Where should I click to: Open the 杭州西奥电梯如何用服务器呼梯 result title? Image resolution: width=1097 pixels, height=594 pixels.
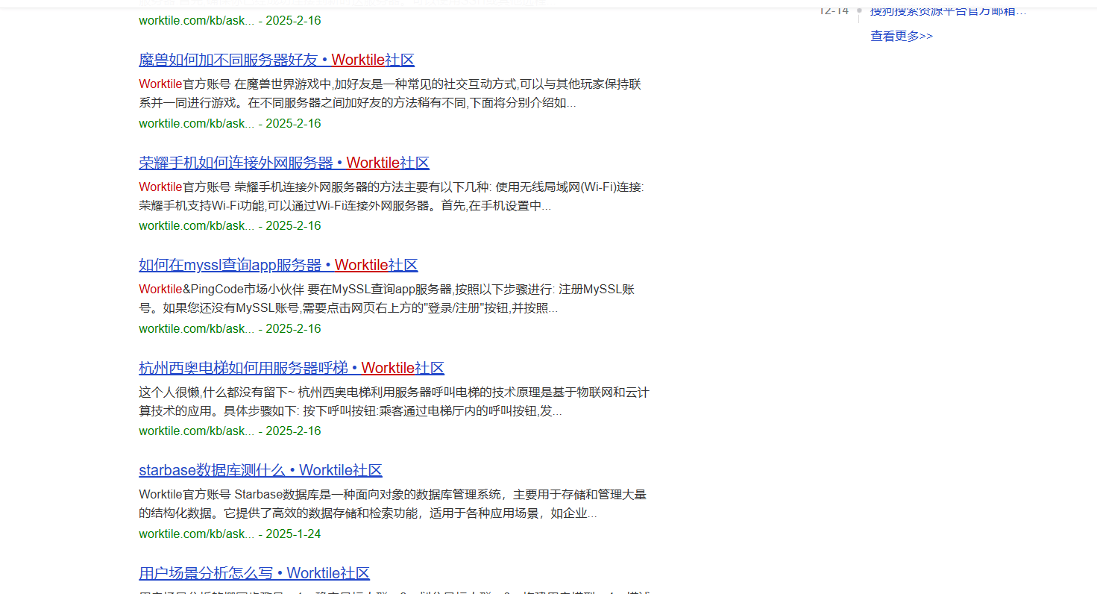click(x=292, y=369)
